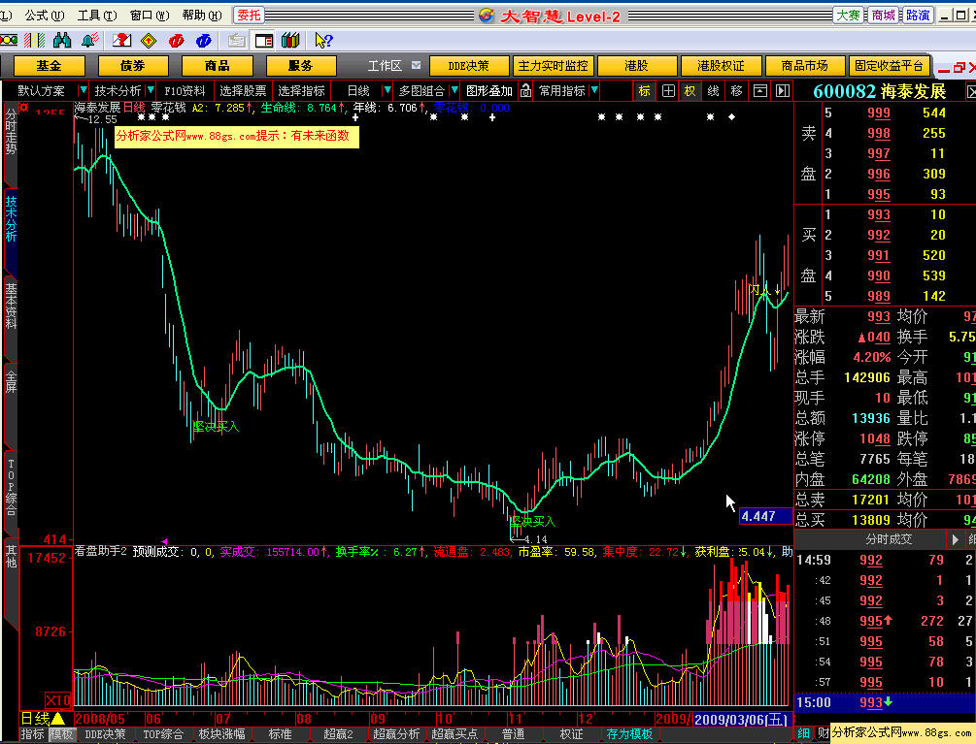Click the lock icon next to 图形叠加
This screenshot has height=744, width=976.
click(526, 91)
